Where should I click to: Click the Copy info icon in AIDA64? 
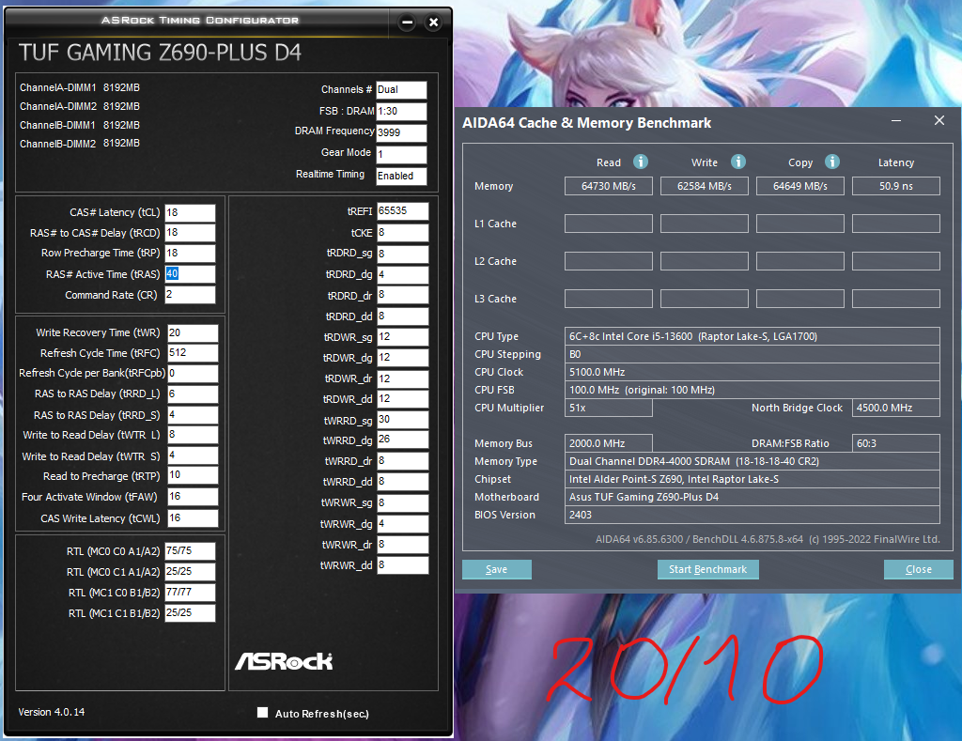click(x=832, y=162)
